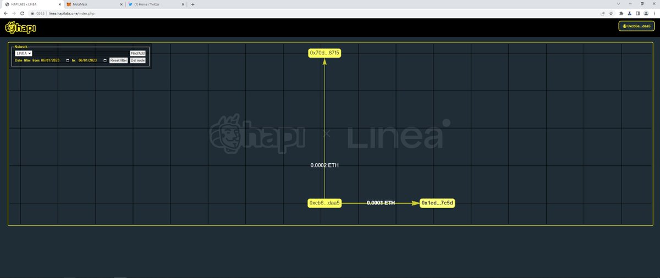Close the HAPILABS x LINEA tab
The height and width of the screenshot is (278, 660).
pos(59,4)
